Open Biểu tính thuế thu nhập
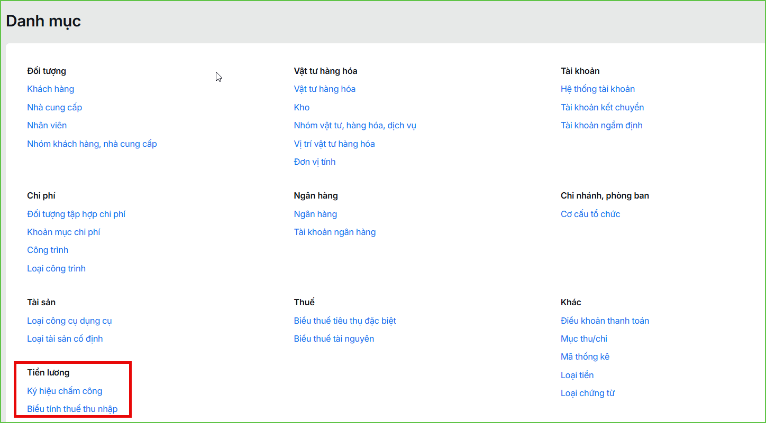Screen dimensions: 766x423 (72, 409)
